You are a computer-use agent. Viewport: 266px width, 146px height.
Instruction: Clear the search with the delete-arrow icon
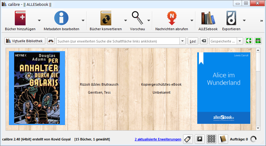203,41
